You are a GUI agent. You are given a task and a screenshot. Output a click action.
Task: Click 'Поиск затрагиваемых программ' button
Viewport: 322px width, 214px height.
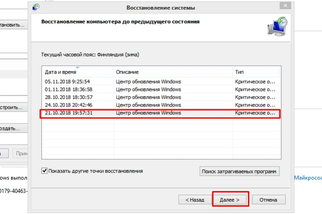pyautogui.click(x=239, y=171)
